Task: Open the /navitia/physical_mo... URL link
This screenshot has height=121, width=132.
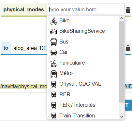Action: (23, 87)
